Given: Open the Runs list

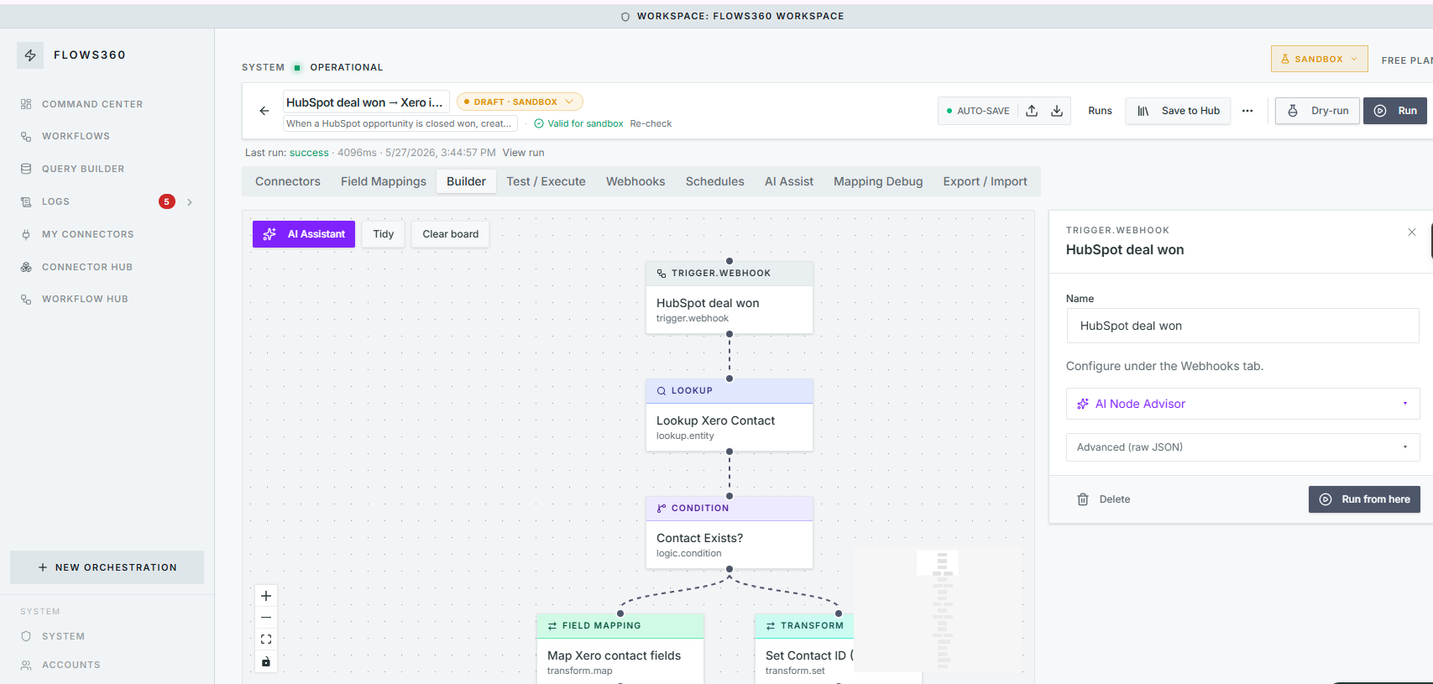Looking at the screenshot, I should pos(1100,111).
